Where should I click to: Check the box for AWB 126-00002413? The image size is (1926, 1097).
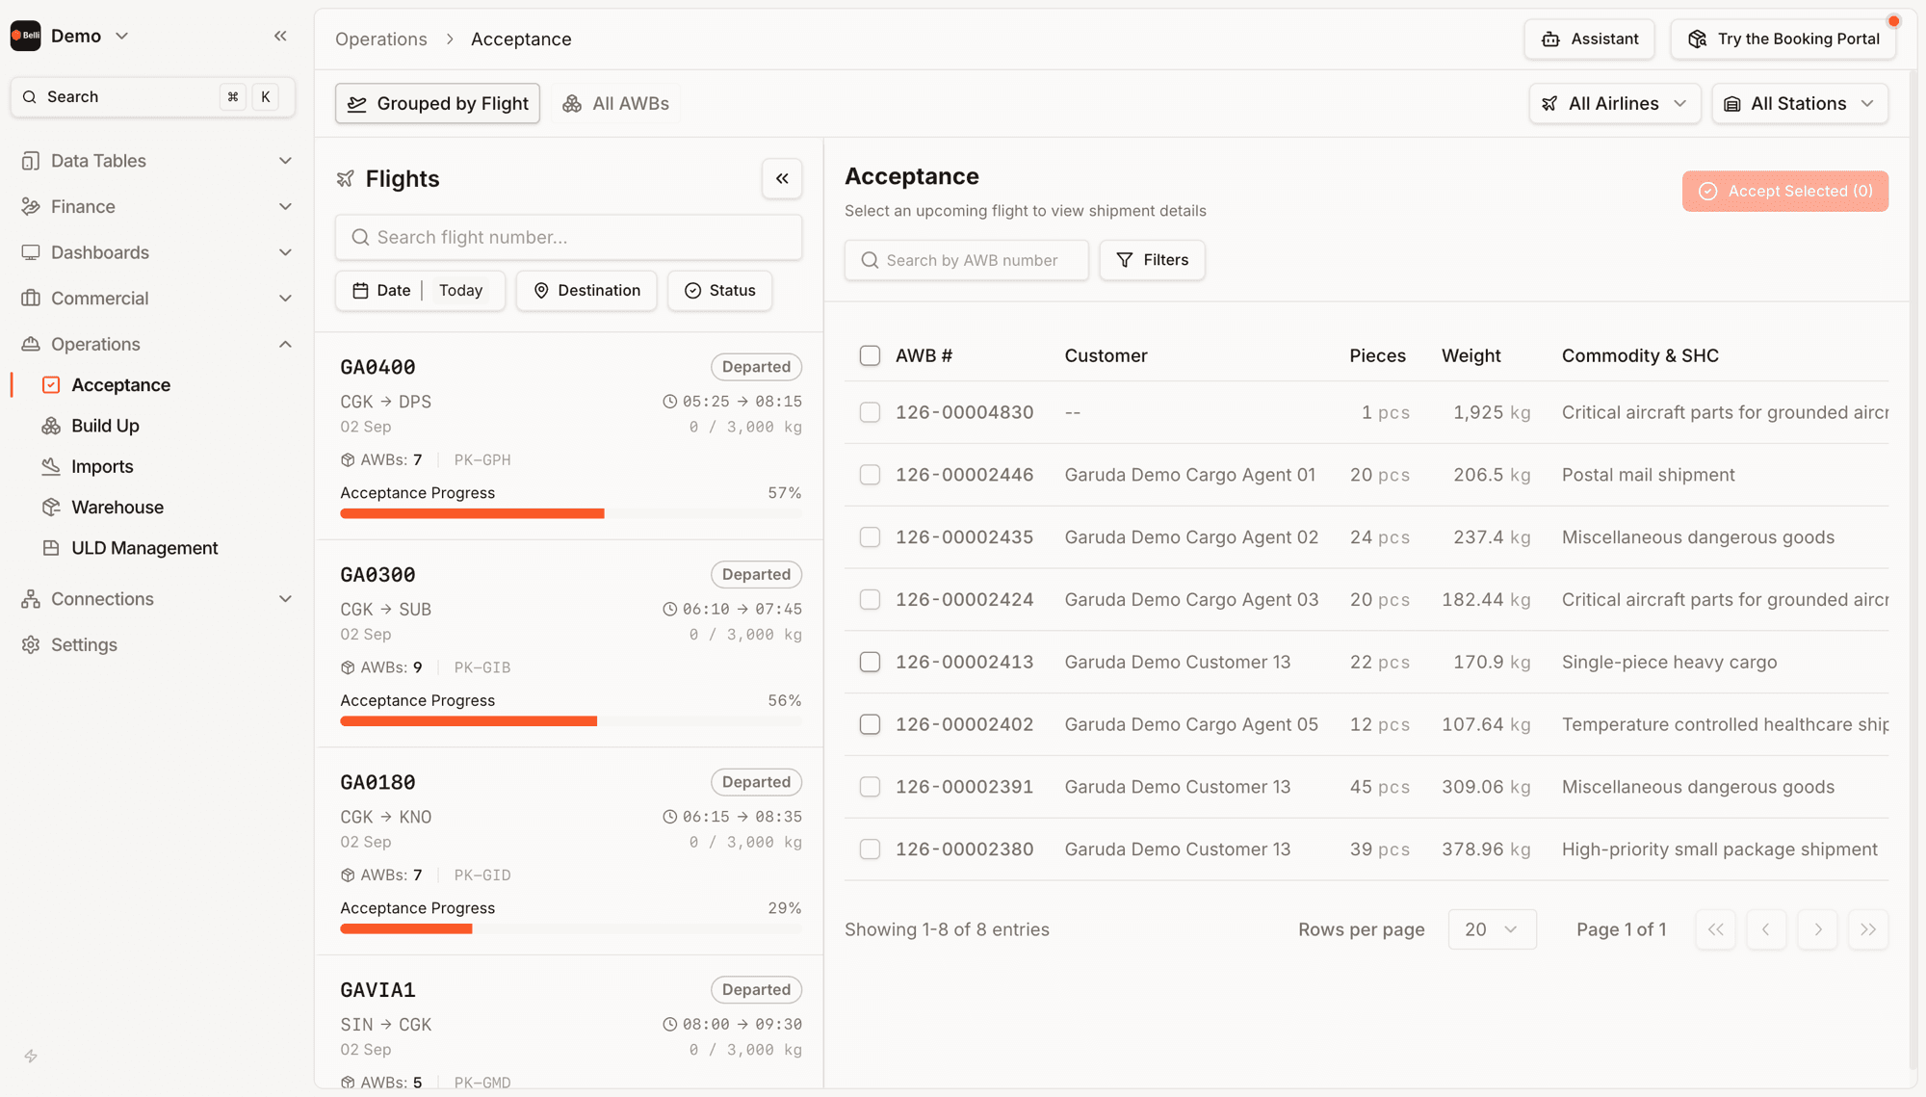(870, 663)
